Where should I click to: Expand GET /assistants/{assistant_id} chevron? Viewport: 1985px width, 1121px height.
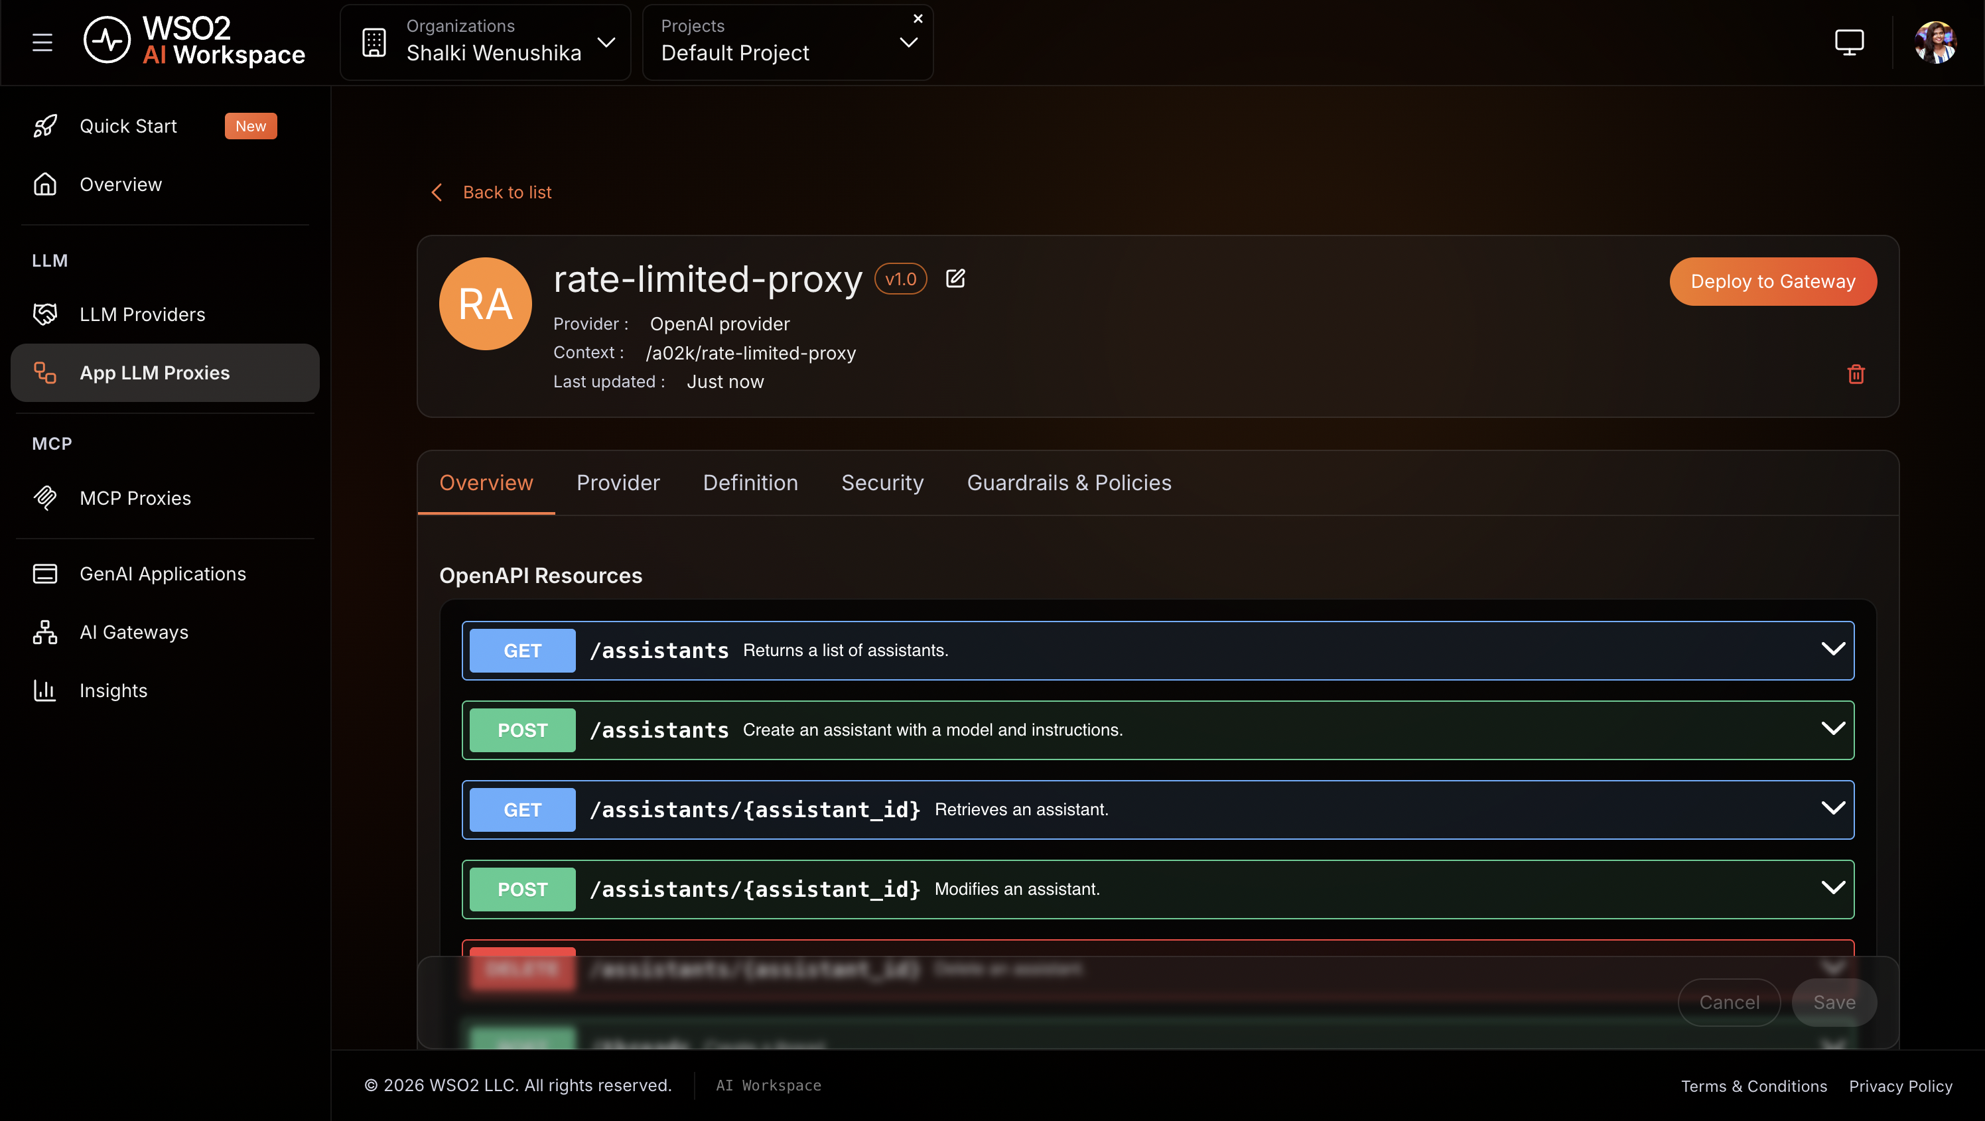click(x=1832, y=808)
